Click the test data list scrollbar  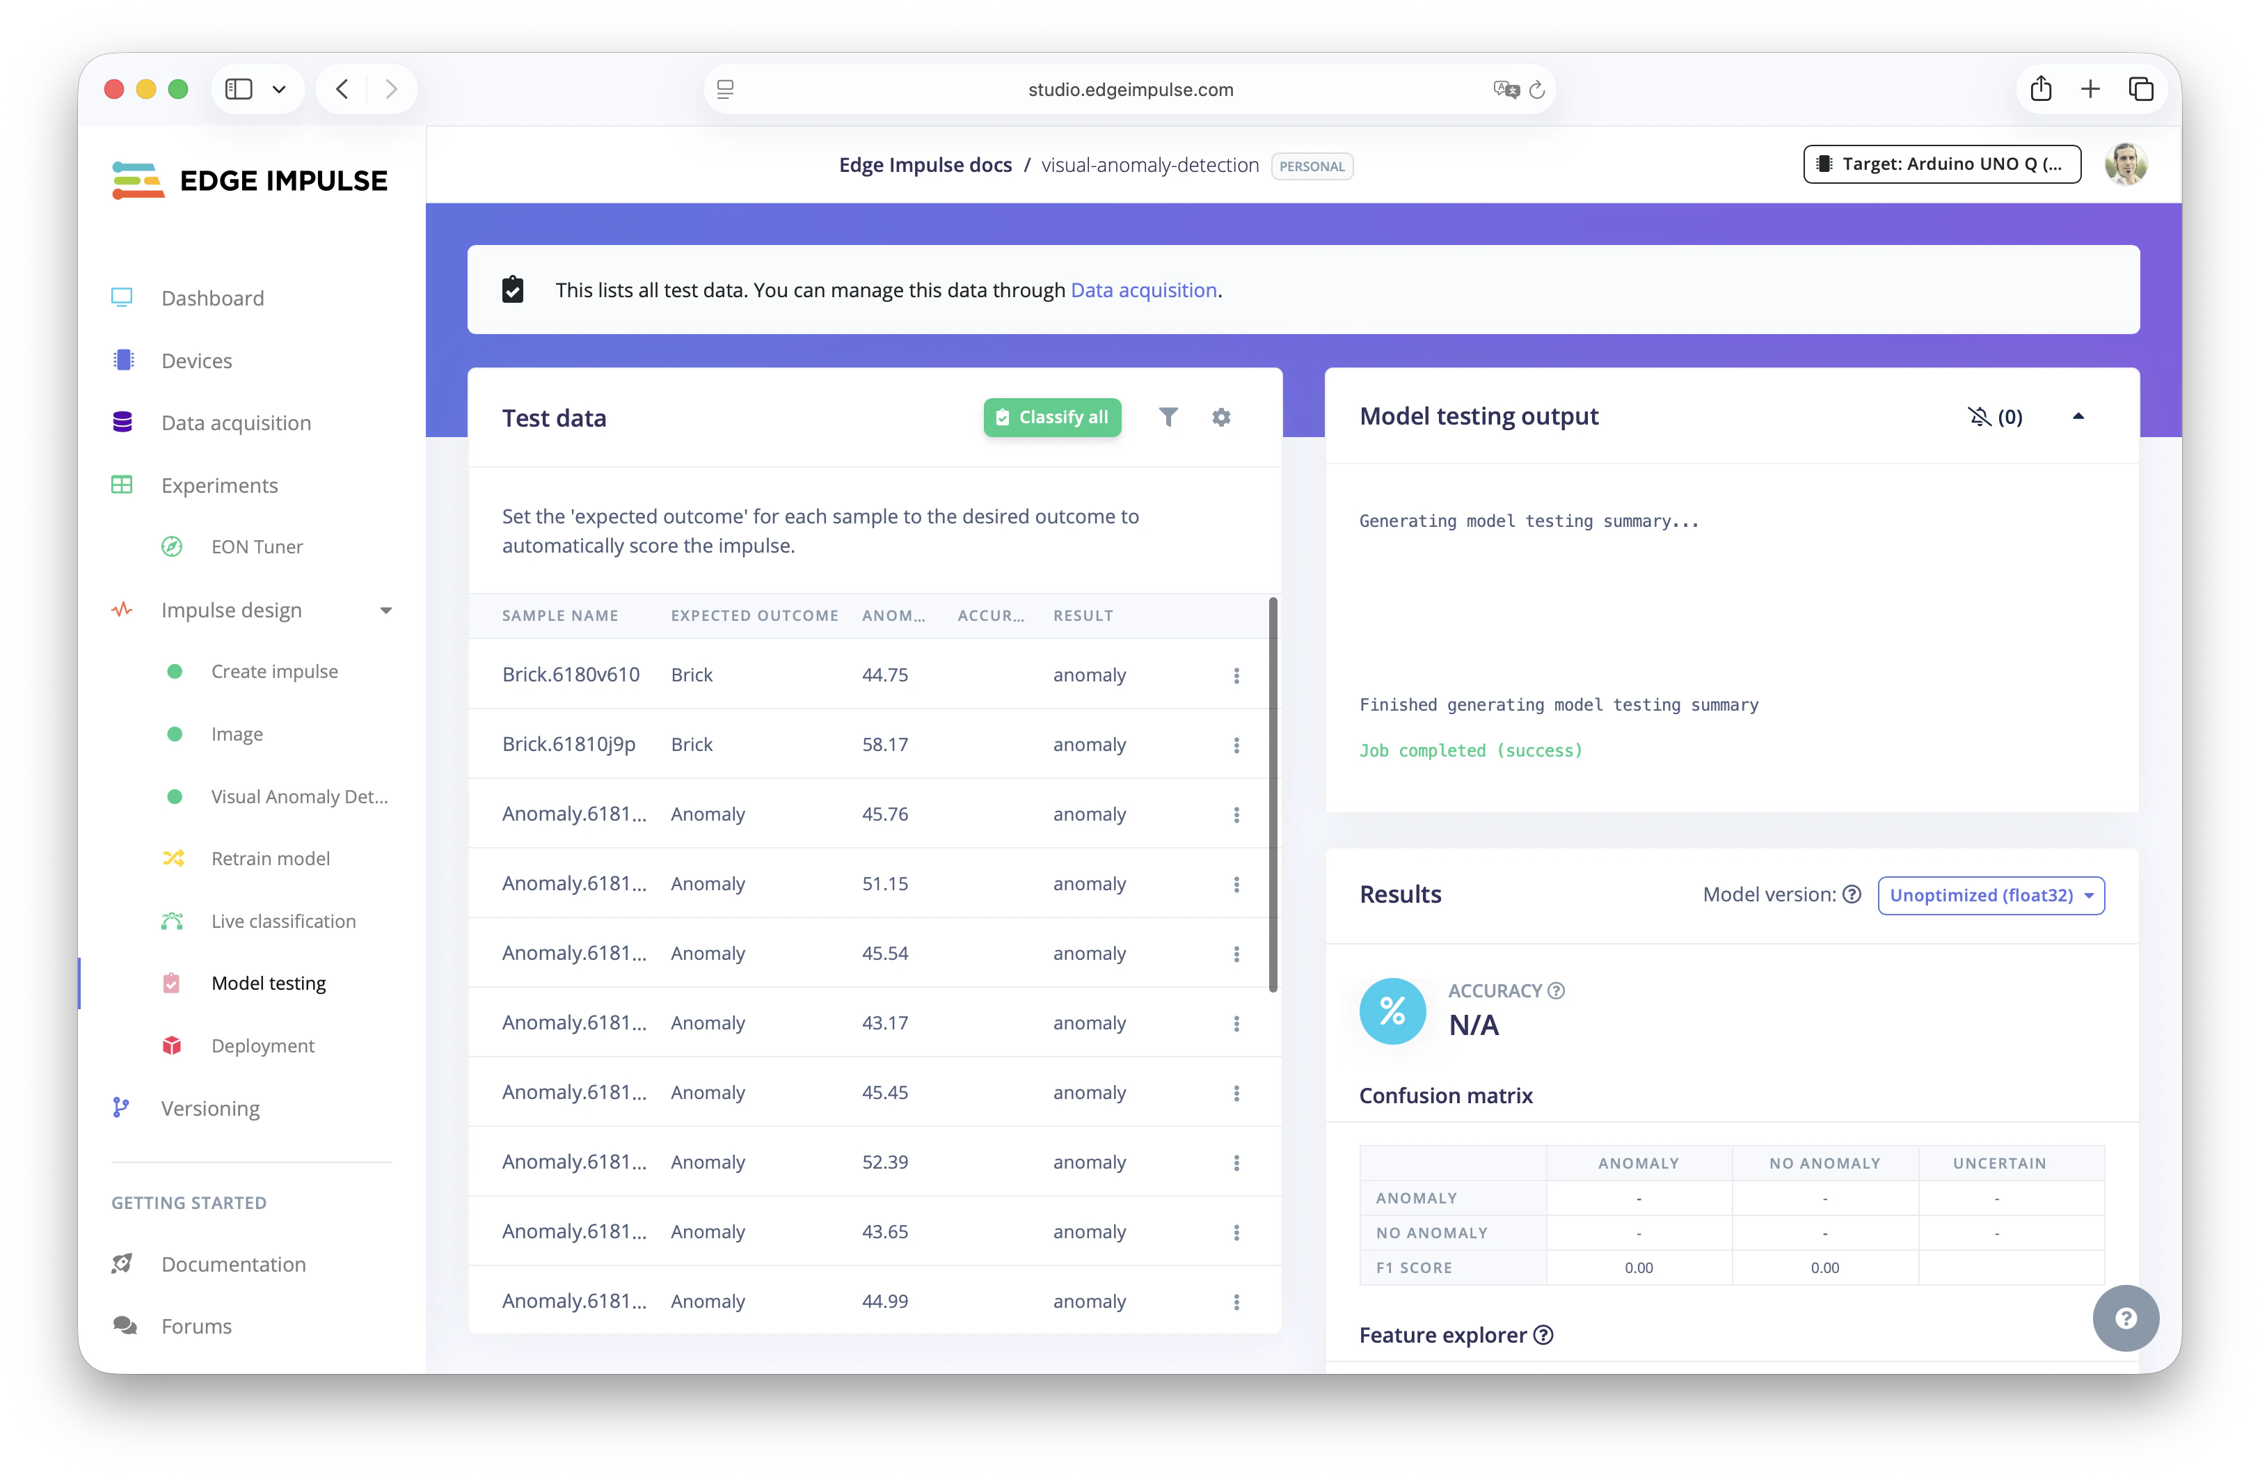(1273, 794)
